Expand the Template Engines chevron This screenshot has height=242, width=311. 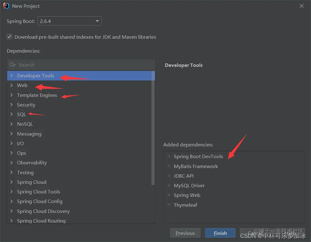click(11, 95)
